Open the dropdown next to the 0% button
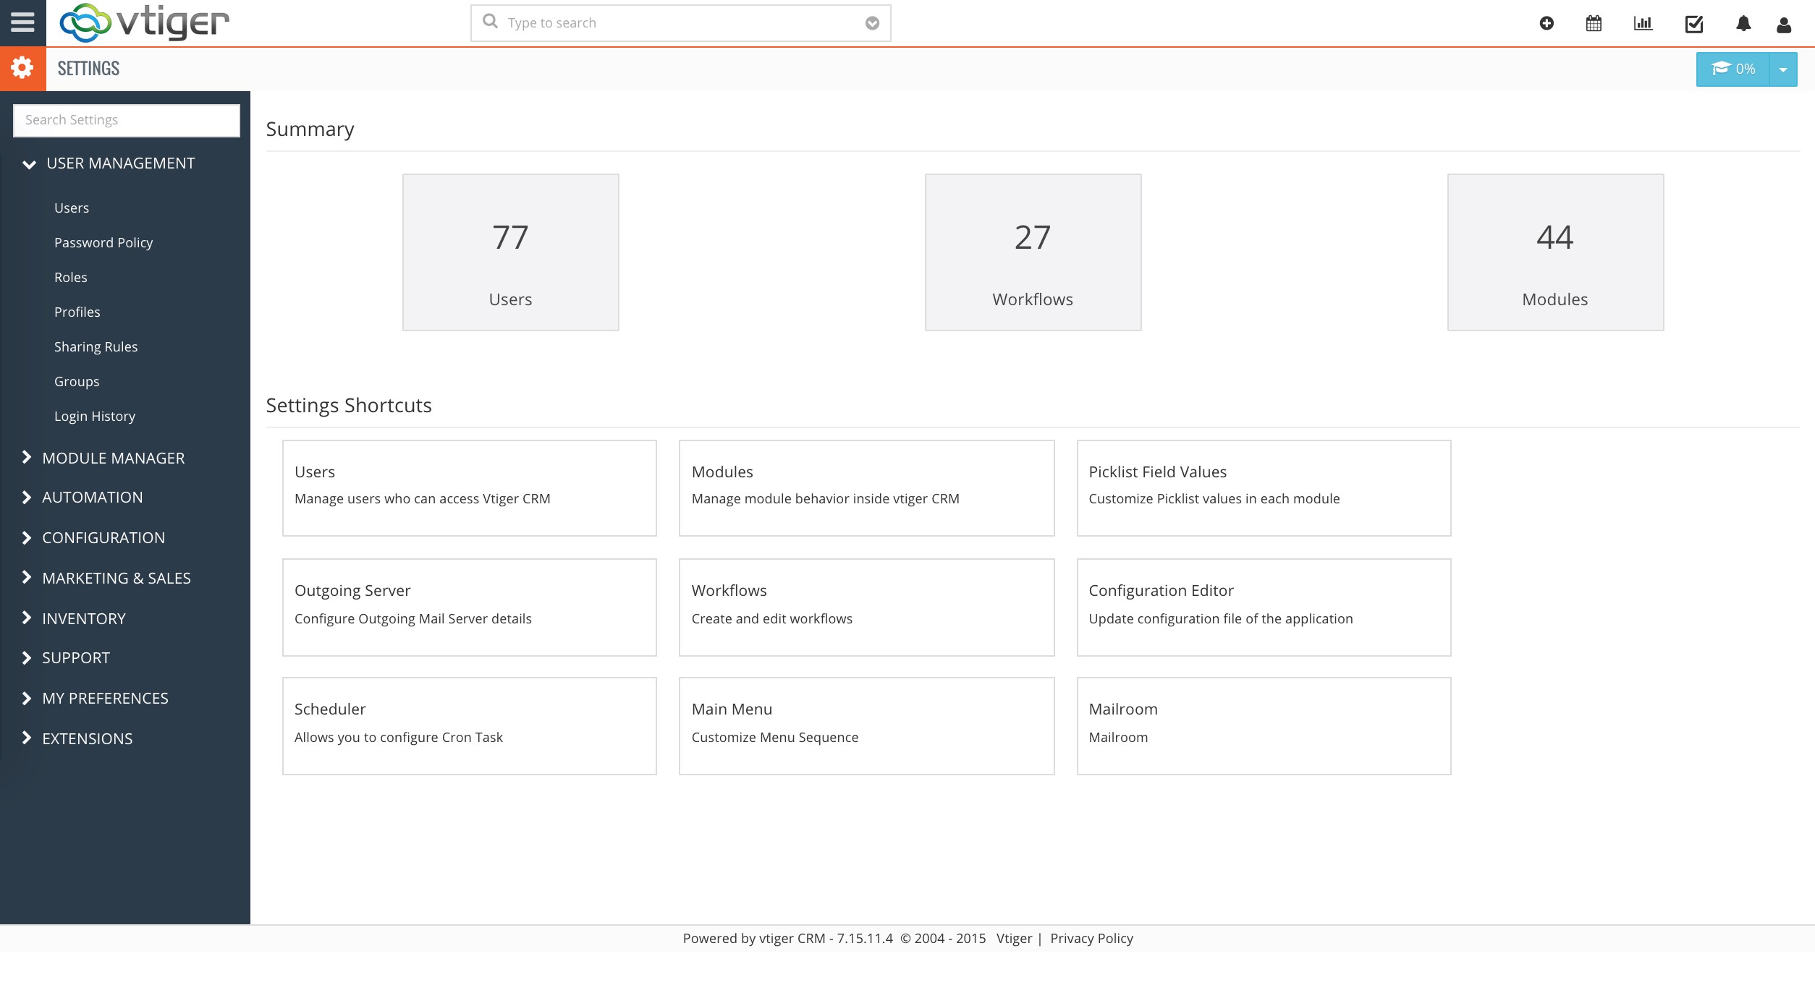 (1782, 69)
